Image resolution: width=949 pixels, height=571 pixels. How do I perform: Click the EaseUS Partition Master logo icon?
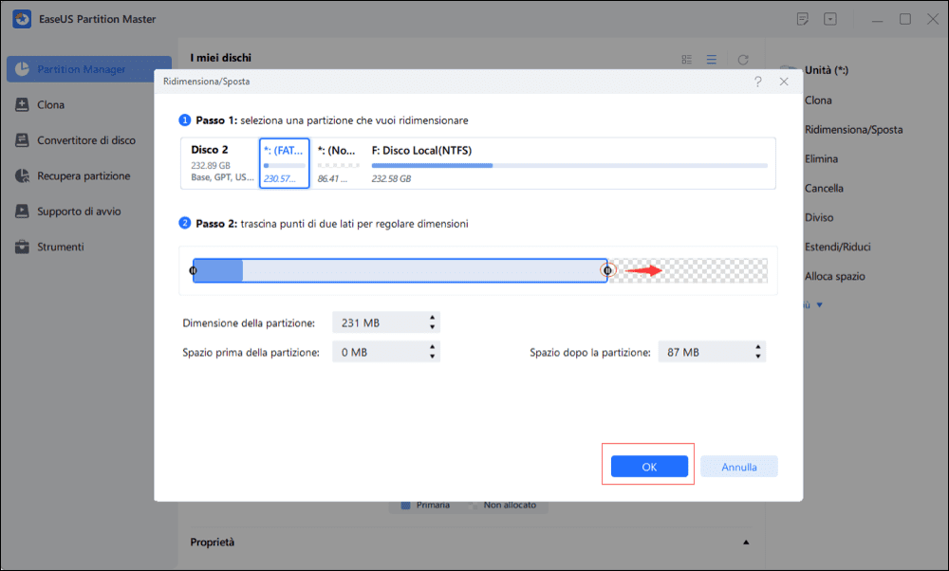pos(22,19)
